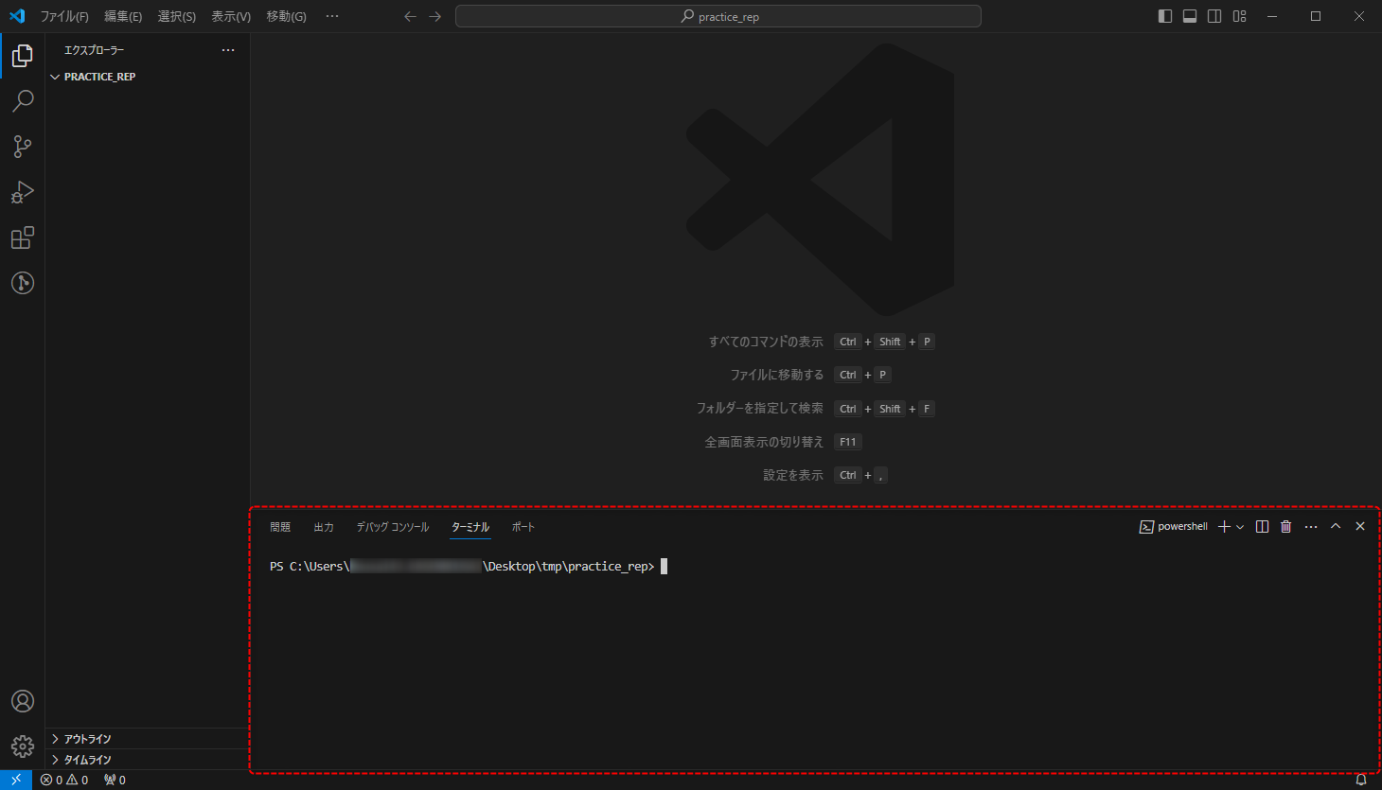The image size is (1382, 790).
Task: Switch to the 出力 tab
Action: click(x=324, y=527)
